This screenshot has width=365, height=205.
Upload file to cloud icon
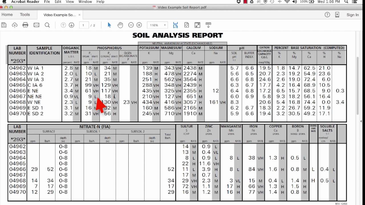[15, 25]
